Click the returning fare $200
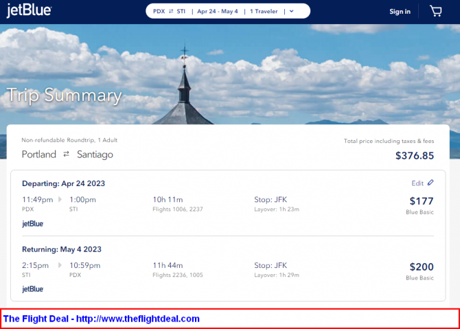460x329 pixels. 422,266
